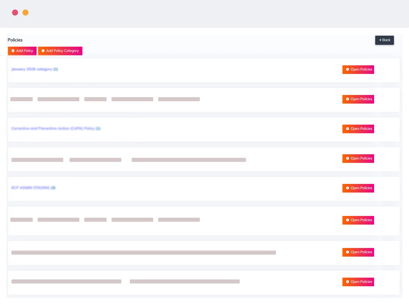
Task: Open policies for ECP ADMIN STAGING row
Action: (x=358, y=188)
